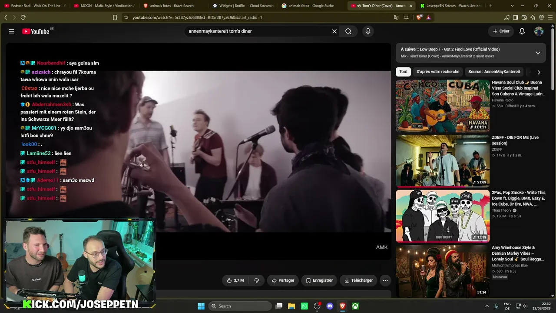Show hidden system tray icons
The width and height of the screenshot is (556, 313).
pos(486,306)
